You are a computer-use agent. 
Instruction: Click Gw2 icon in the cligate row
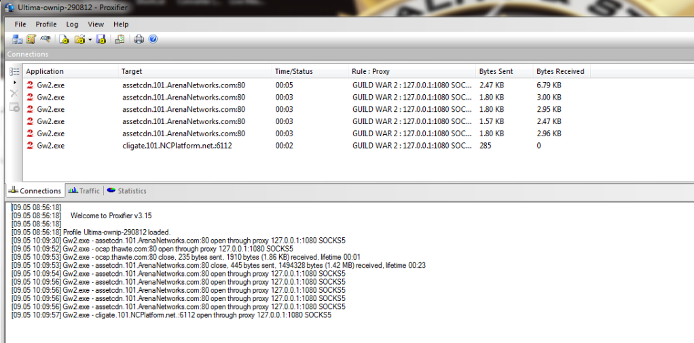[x=30, y=146]
